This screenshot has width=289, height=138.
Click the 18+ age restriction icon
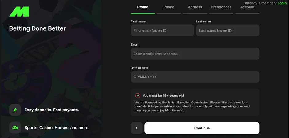(x=138, y=95)
